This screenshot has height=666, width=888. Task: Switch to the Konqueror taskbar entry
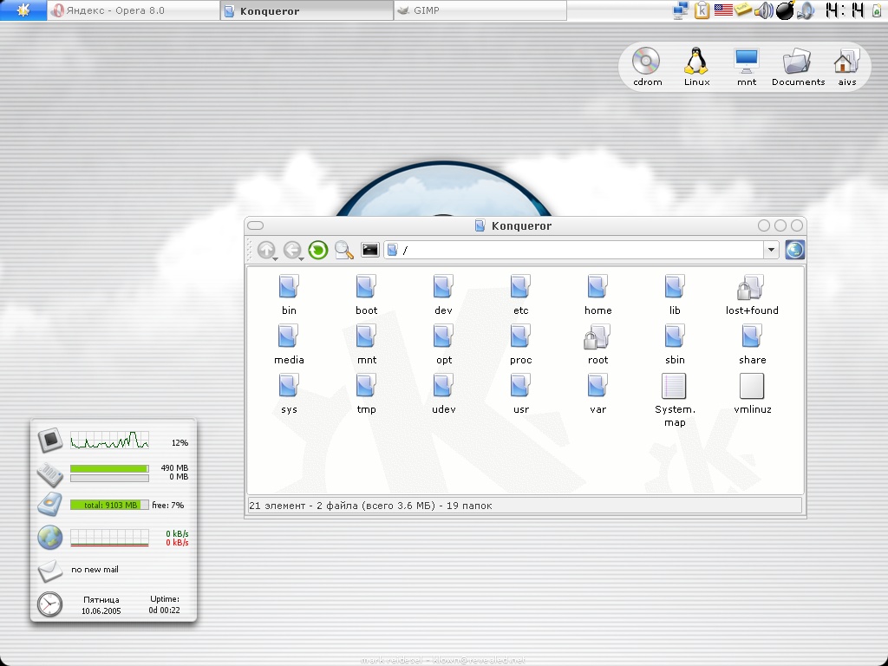pos(306,10)
